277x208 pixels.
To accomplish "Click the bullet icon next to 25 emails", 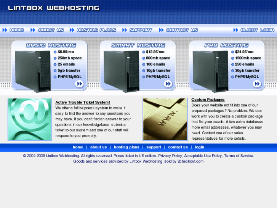I will click(x=55, y=64).
